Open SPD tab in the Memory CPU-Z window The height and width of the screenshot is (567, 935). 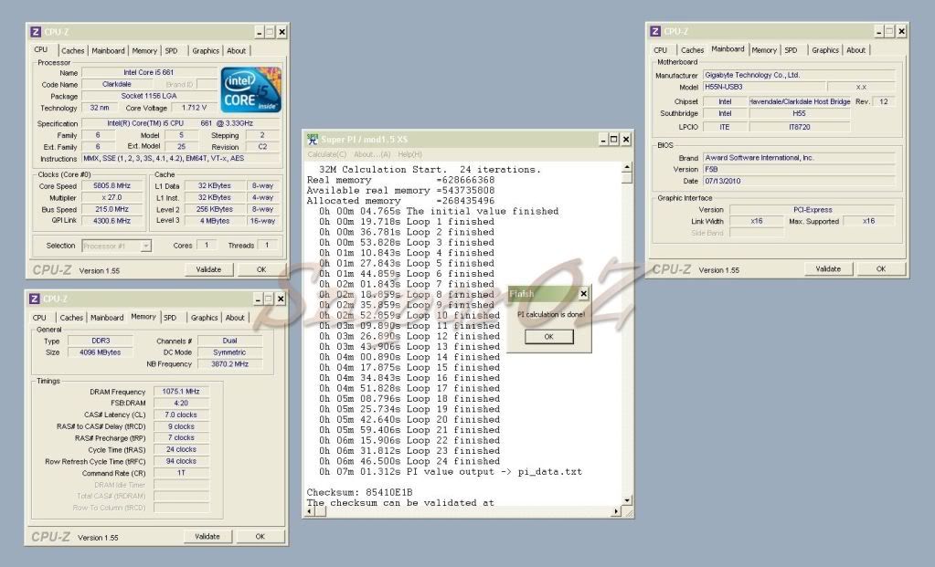click(x=170, y=318)
